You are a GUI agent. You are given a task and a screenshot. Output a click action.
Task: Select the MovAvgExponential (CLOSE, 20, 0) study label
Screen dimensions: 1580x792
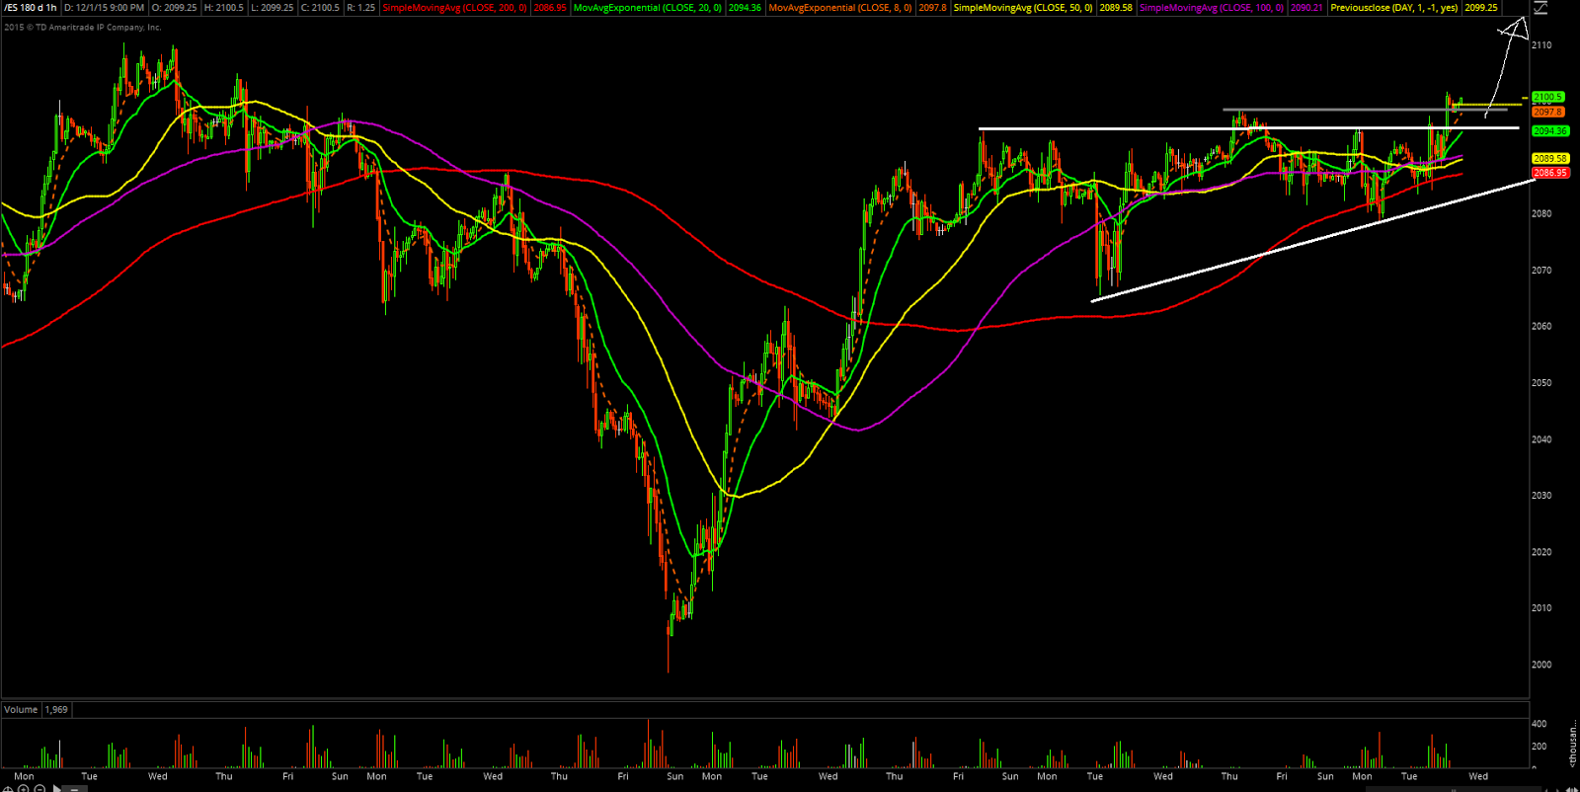click(x=648, y=7)
